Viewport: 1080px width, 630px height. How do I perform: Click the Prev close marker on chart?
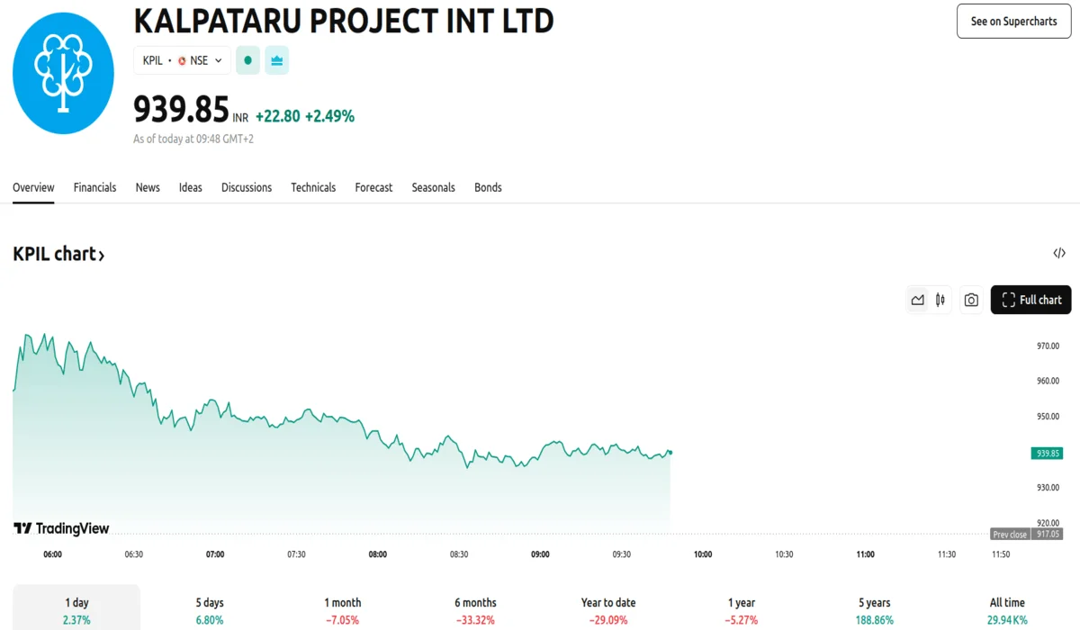click(x=1010, y=534)
